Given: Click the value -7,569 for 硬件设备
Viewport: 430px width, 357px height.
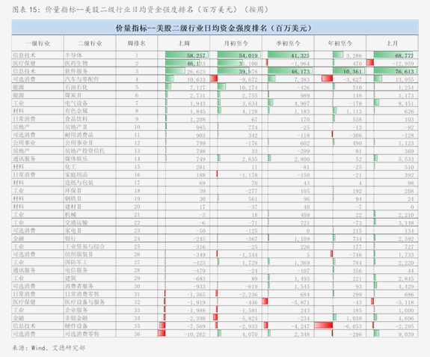Looking at the screenshot, I should [196, 326].
